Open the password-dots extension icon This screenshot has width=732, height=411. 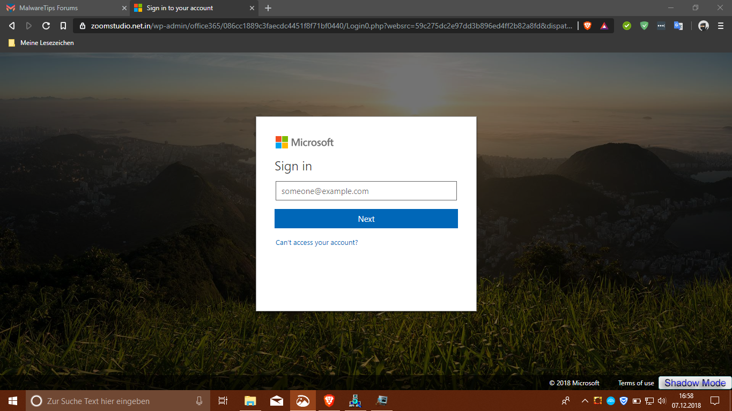point(661,26)
